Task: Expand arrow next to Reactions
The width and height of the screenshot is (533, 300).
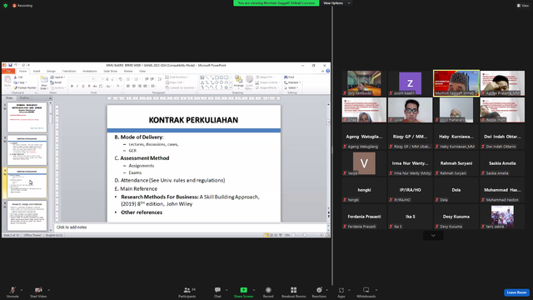Action: pos(327,290)
